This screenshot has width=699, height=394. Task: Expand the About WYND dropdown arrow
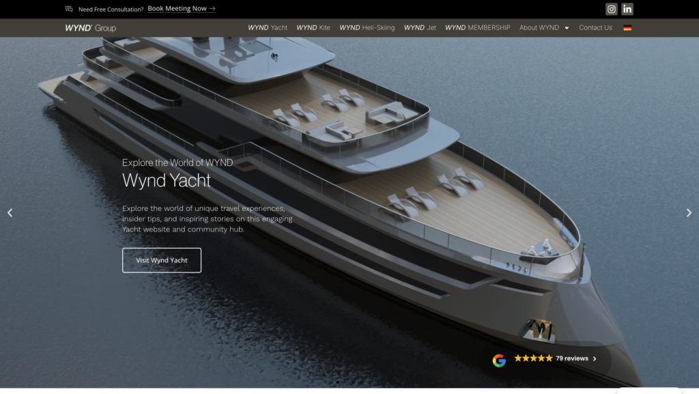click(x=567, y=28)
